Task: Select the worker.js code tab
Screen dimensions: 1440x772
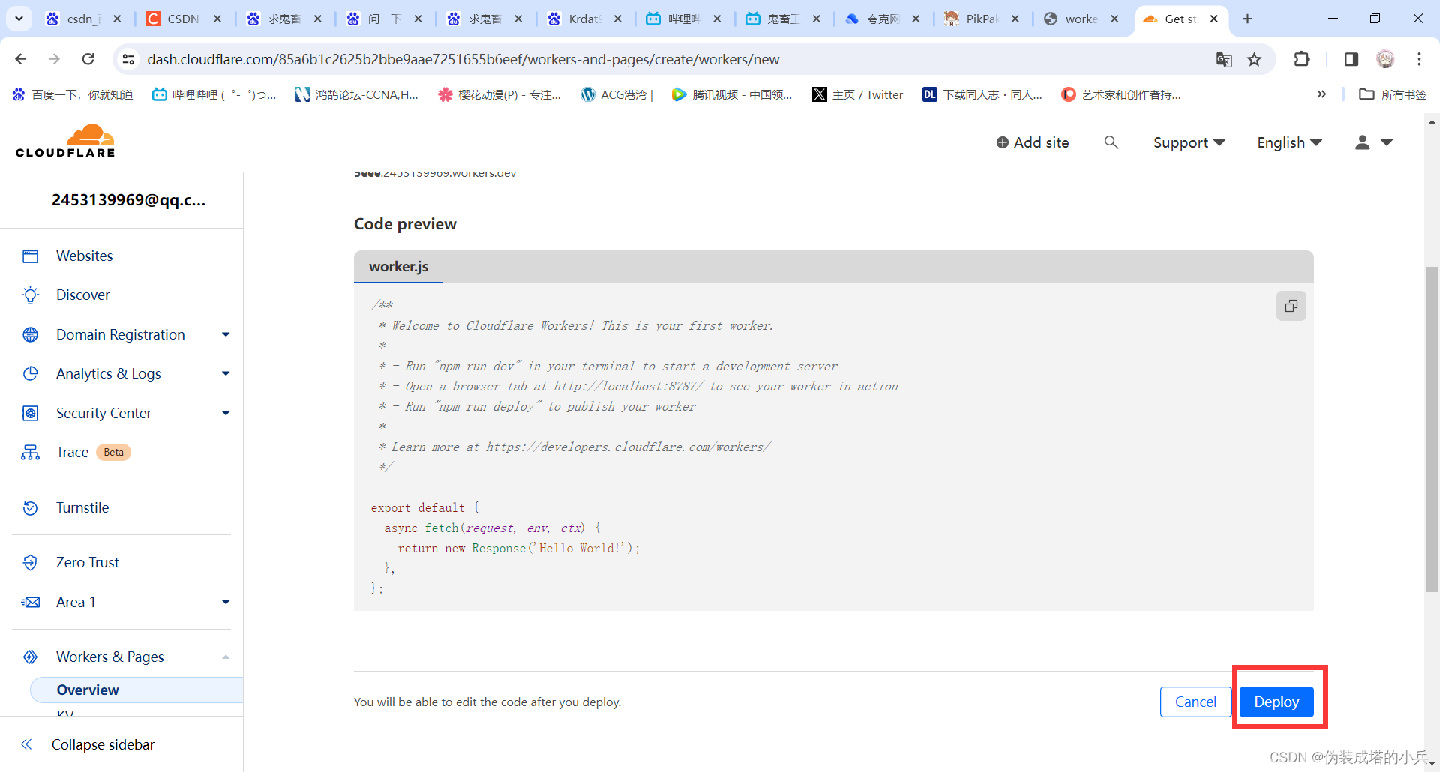Action: pos(398,267)
